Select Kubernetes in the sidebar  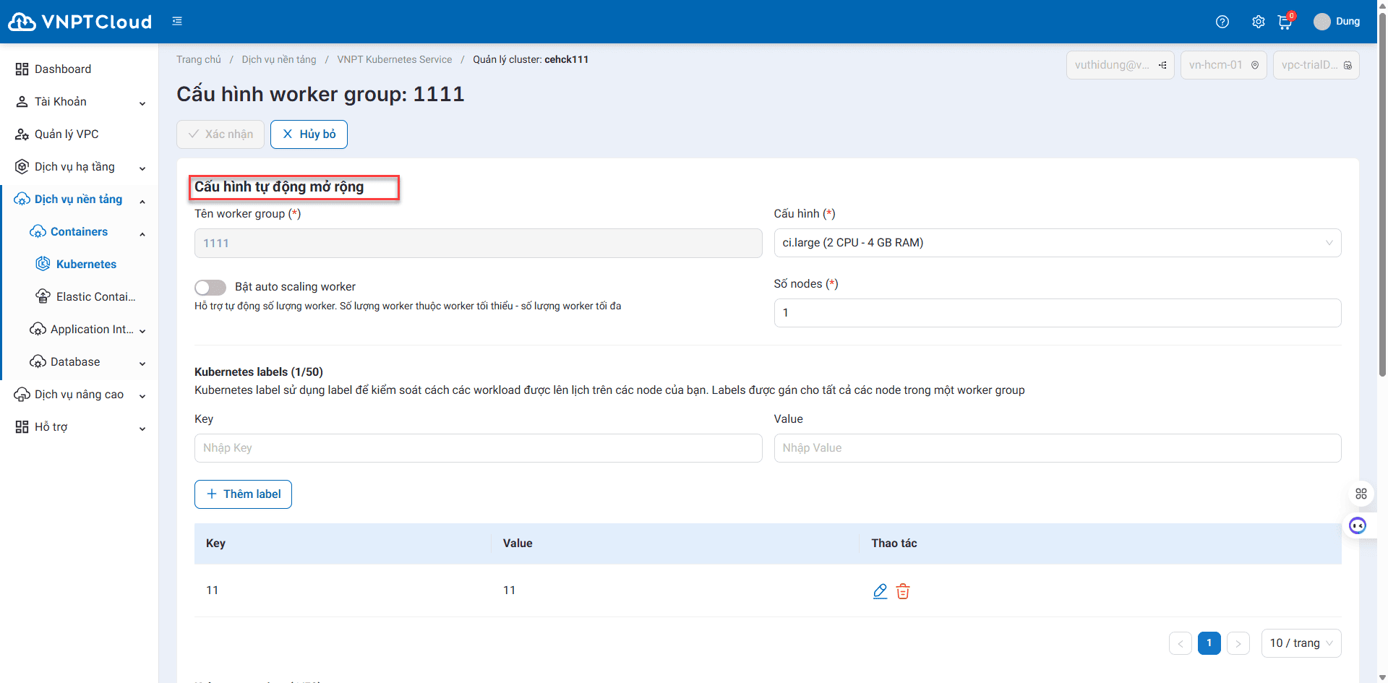86,265
